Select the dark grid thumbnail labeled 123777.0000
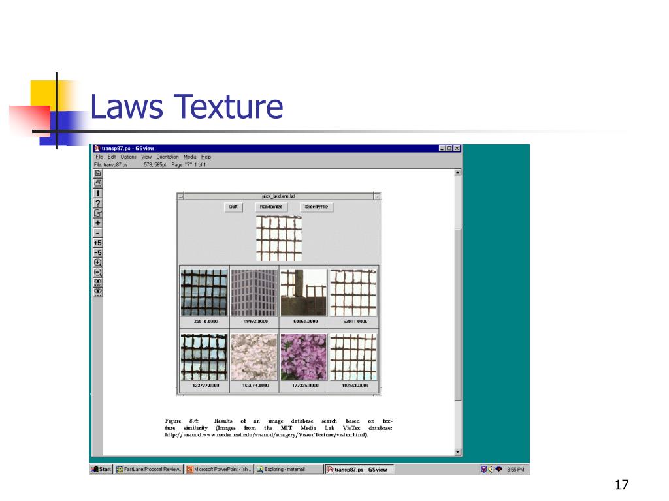Image resolution: width=669 pixels, height=501 pixels. [204, 357]
